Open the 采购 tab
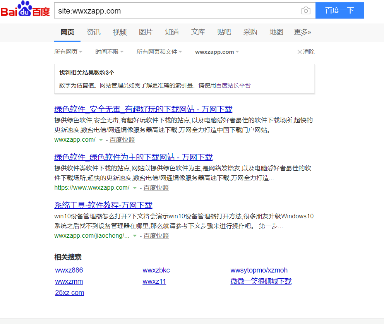Image resolution: width=384 pixels, height=324 pixels. point(250,32)
